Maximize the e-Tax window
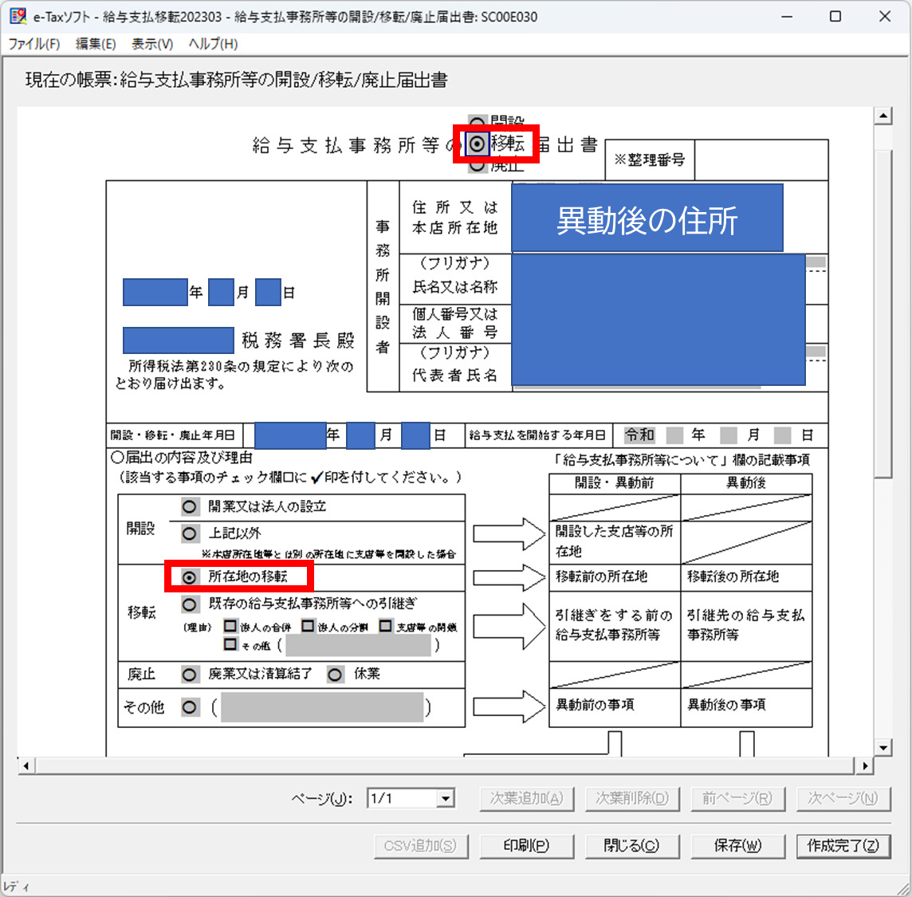912x897 pixels. point(835,16)
